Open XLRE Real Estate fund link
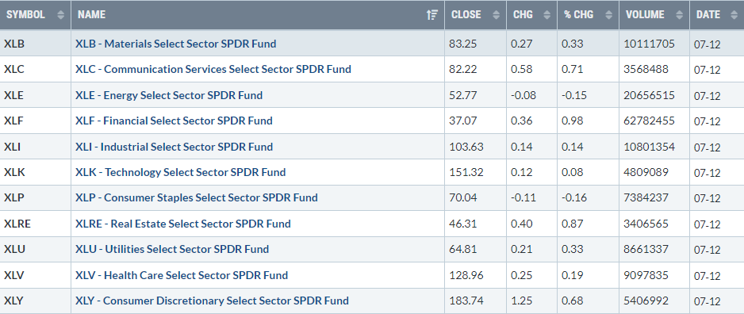The image size is (744, 314). point(182,224)
